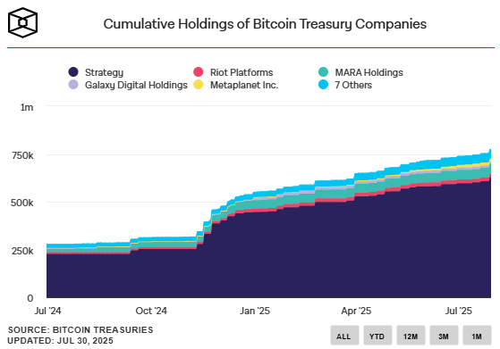Show all-time range with ALL button

(x=344, y=336)
